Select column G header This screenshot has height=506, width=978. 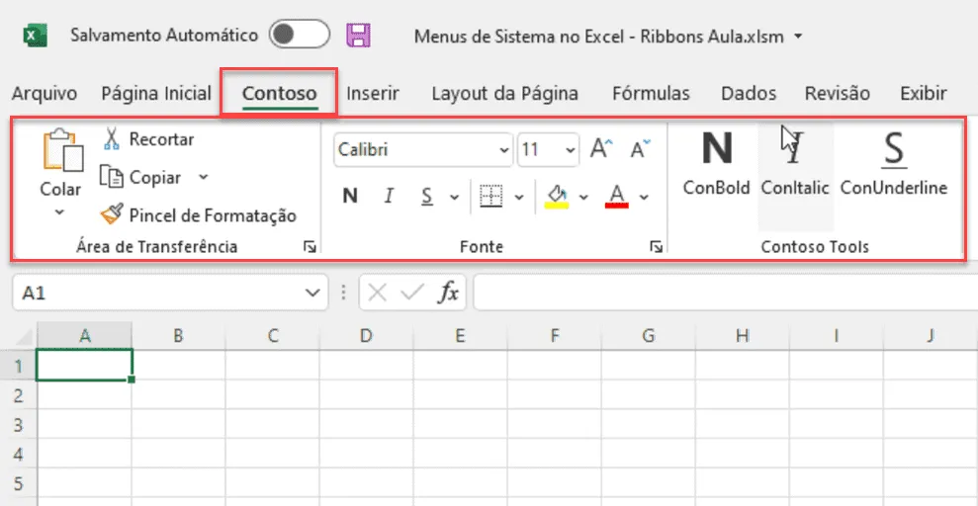648,336
